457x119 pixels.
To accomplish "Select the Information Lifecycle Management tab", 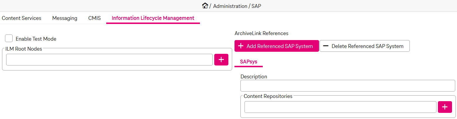I will (153, 18).
